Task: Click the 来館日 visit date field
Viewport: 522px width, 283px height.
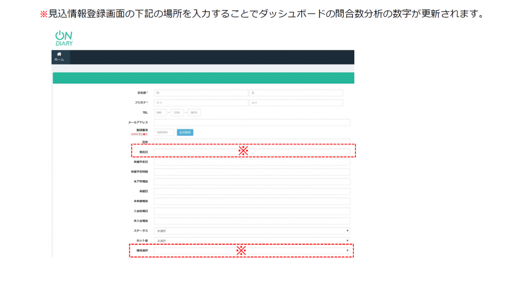Action: (x=252, y=191)
